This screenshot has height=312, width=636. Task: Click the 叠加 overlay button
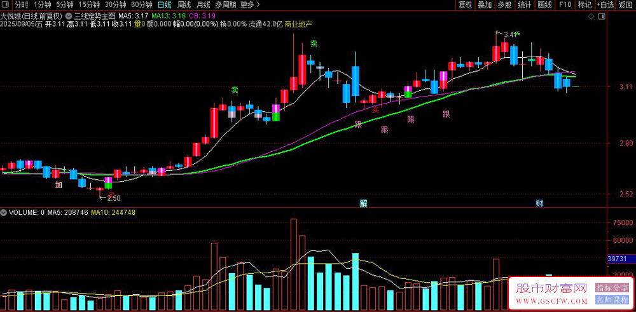[x=485, y=5]
